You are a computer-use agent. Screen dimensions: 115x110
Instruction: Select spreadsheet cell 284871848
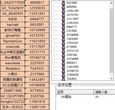click(13, 90)
